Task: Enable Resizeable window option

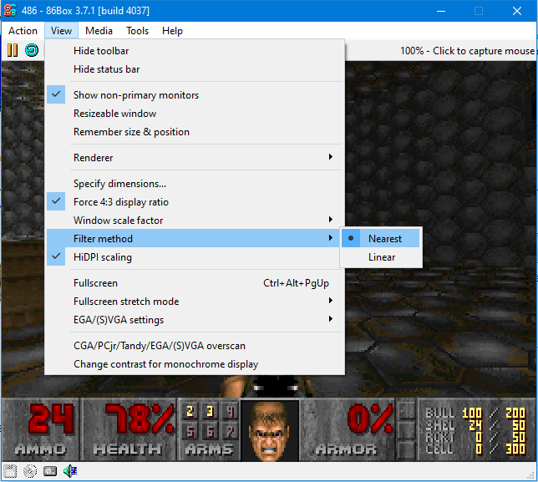Action: [x=195, y=114]
